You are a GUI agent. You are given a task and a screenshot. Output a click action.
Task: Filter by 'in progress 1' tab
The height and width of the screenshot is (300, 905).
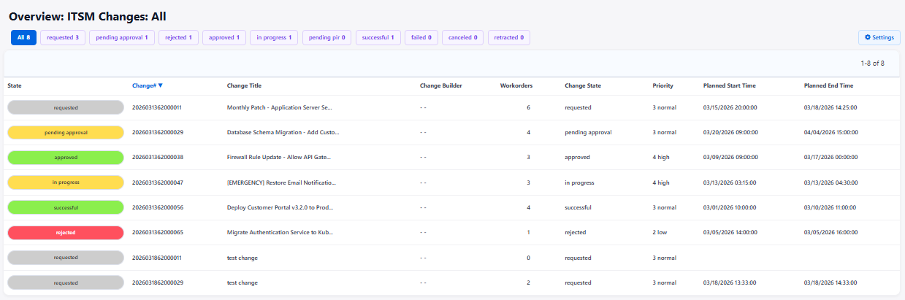(x=273, y=37)
